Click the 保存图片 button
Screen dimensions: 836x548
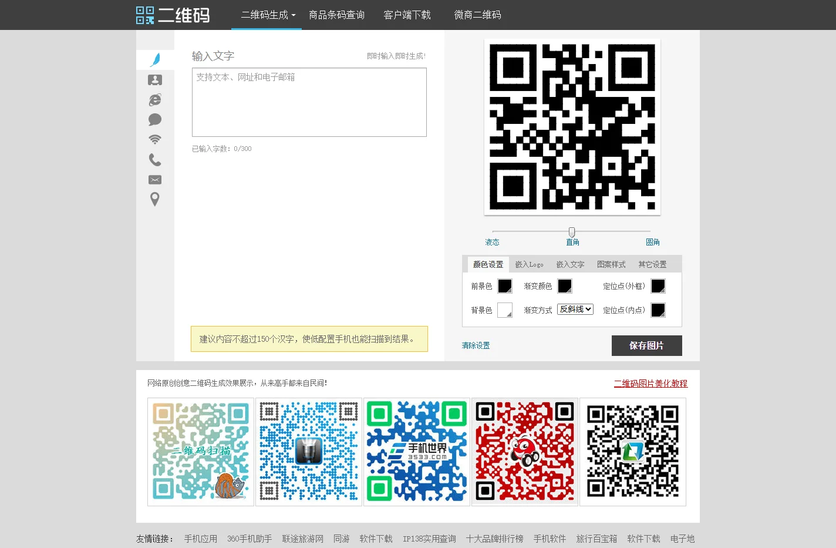pyautogui.click(x=646, y=345)
